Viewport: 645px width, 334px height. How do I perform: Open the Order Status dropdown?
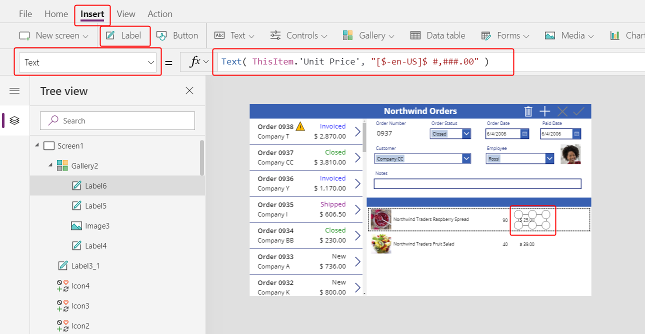pos(466,134)
